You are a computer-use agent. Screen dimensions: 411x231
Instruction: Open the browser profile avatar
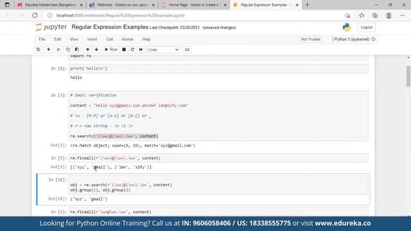(389, 15)
